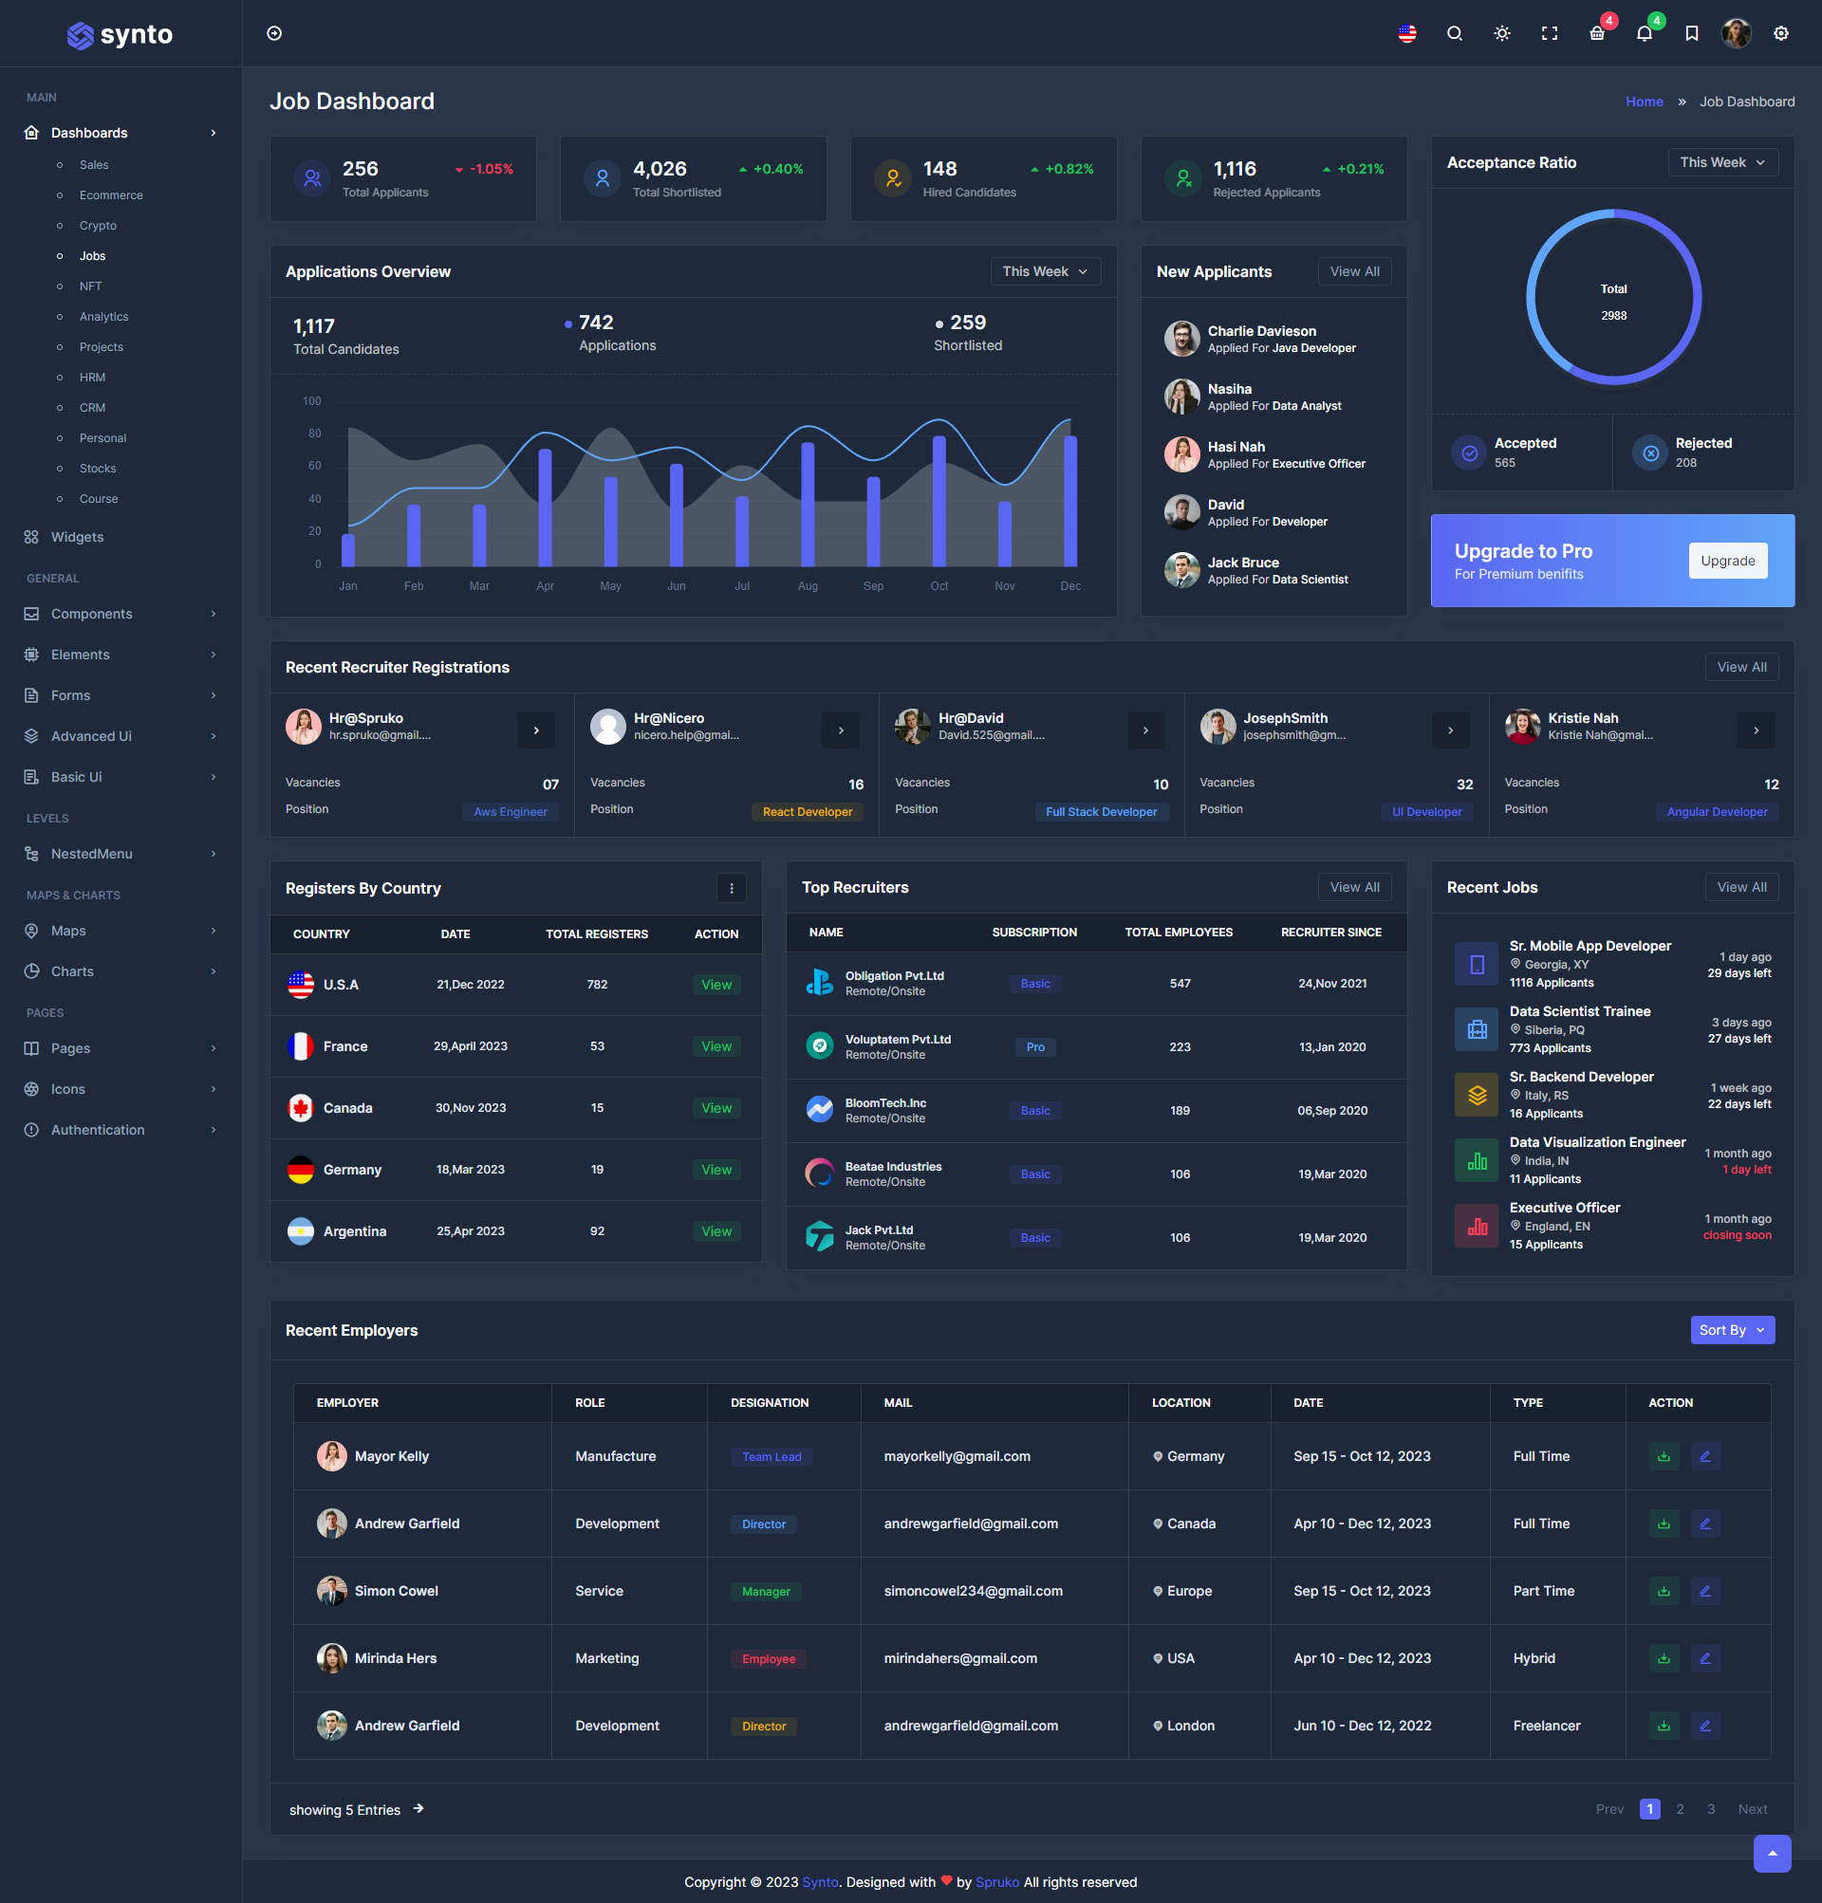Screen dimensions: 1822x1903
Task: Open notifications bell icon
Action: pyautogui.click(x=1644, y=34)
